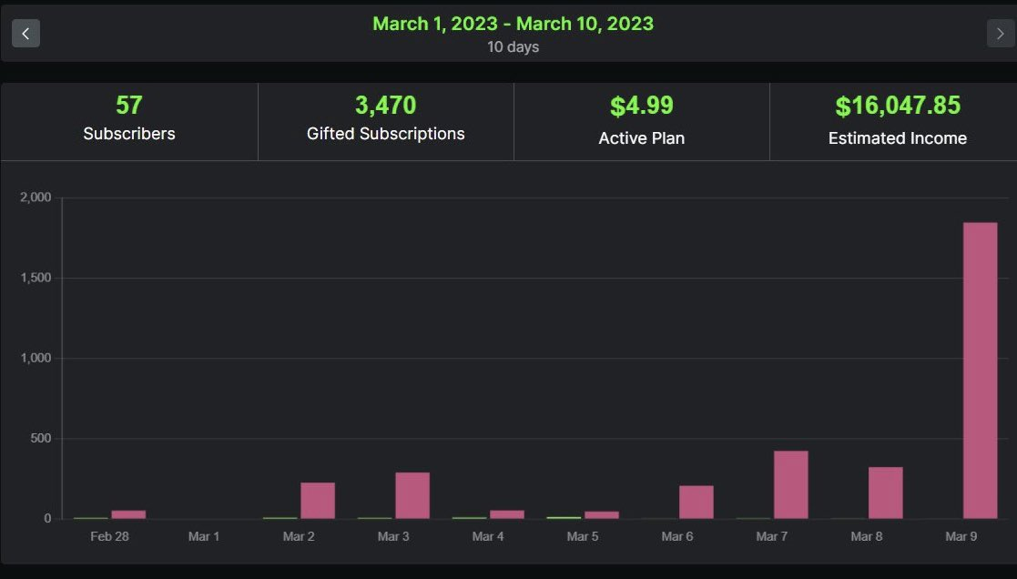Click the $4.99 Active Plan value
Image resolution: width=1017 pixels, height=579 pixels.
(641, 107)
